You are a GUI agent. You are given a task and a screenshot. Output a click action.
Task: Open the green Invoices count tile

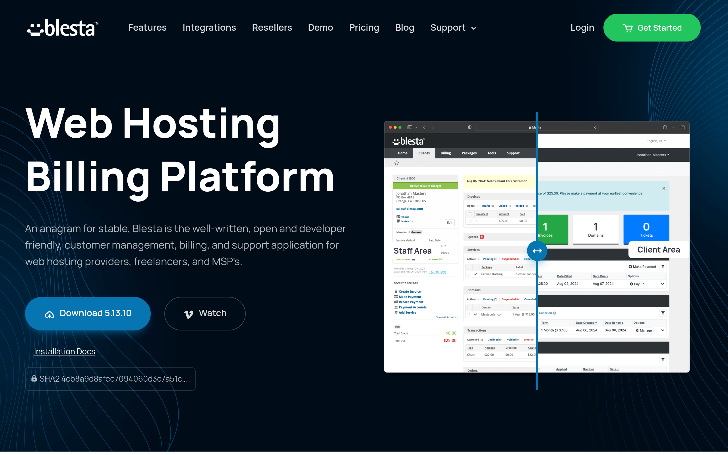553,229
